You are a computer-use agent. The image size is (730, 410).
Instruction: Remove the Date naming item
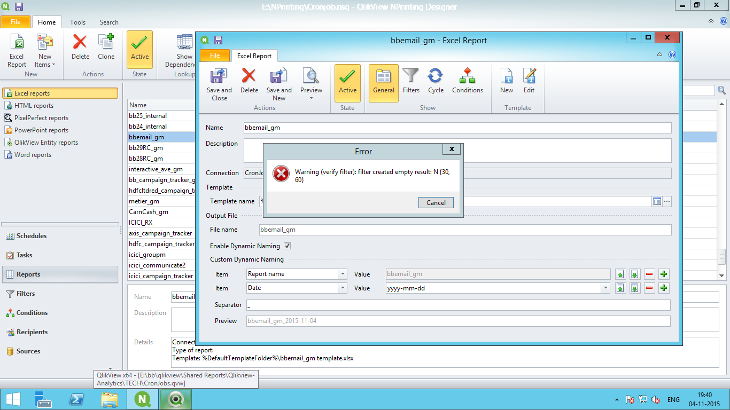point(649,288)
